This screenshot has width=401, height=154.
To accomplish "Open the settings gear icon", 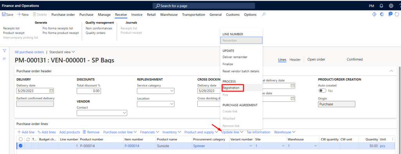I will pos(391,5).
